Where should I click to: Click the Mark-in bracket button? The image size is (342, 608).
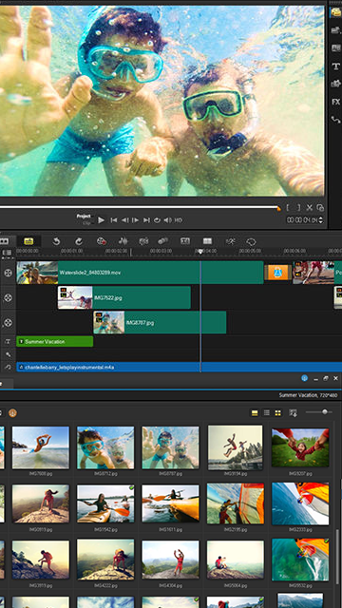[x=288, y=208]
